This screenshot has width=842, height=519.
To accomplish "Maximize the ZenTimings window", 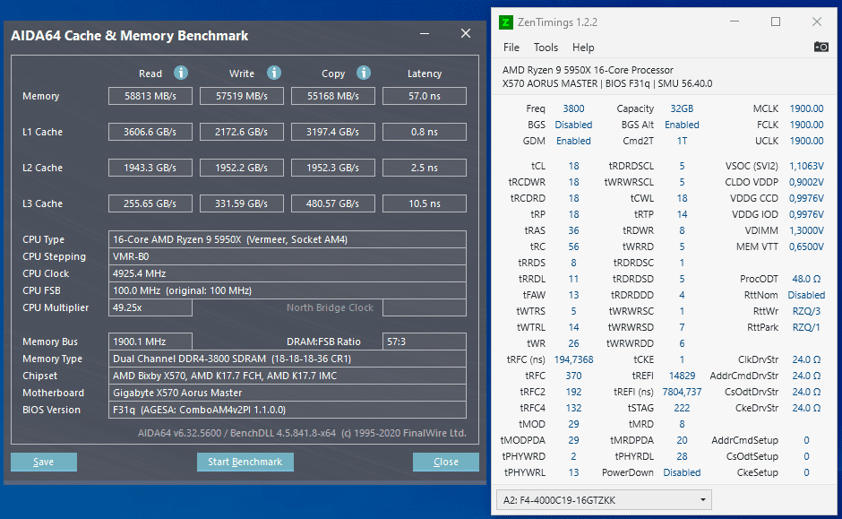I will (x=776, y=22).
